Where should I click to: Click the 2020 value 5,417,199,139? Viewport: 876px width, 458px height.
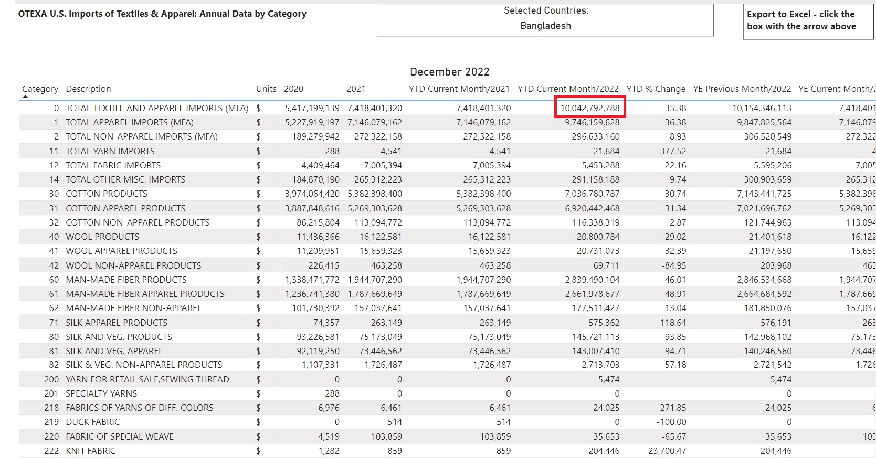point(312,108)
